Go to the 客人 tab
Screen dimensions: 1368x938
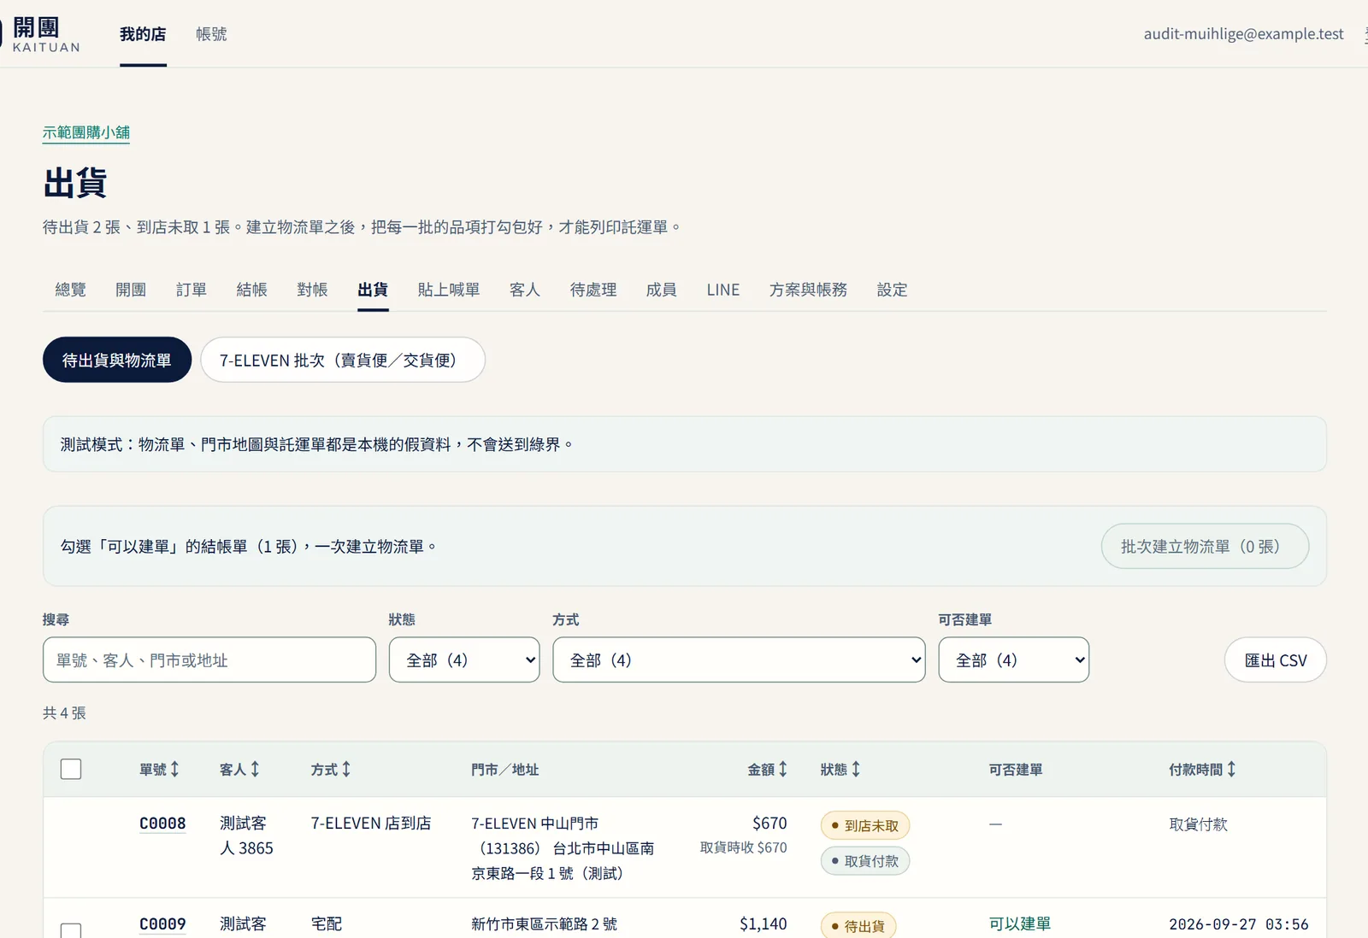(x=525, y=290)
